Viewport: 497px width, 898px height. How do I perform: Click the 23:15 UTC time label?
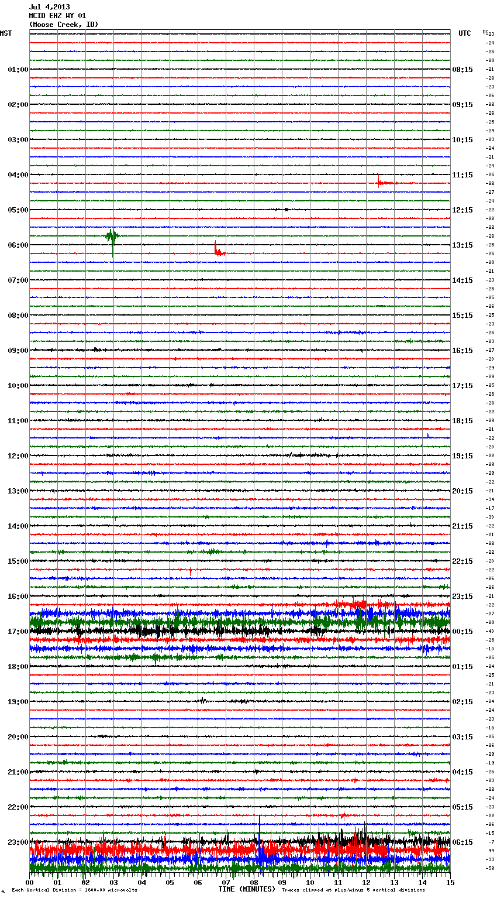click(x=463, y=596)
